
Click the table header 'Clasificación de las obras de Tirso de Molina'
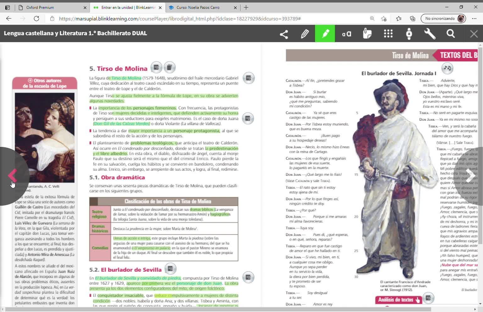click(x=168, y=201)
